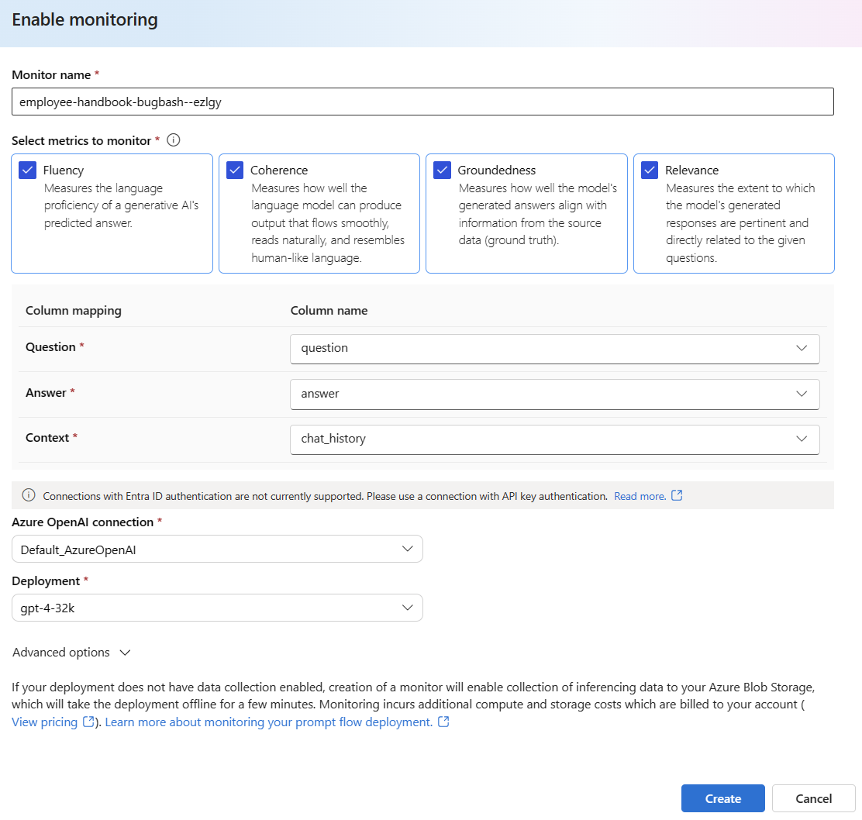
Task: Click the info icon beside Select metrics
Action: (x=174, y=140)
